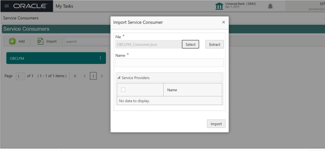Close the Import Service Consumer dialog
The image size is (325, 151).
(x=224, y=22)
